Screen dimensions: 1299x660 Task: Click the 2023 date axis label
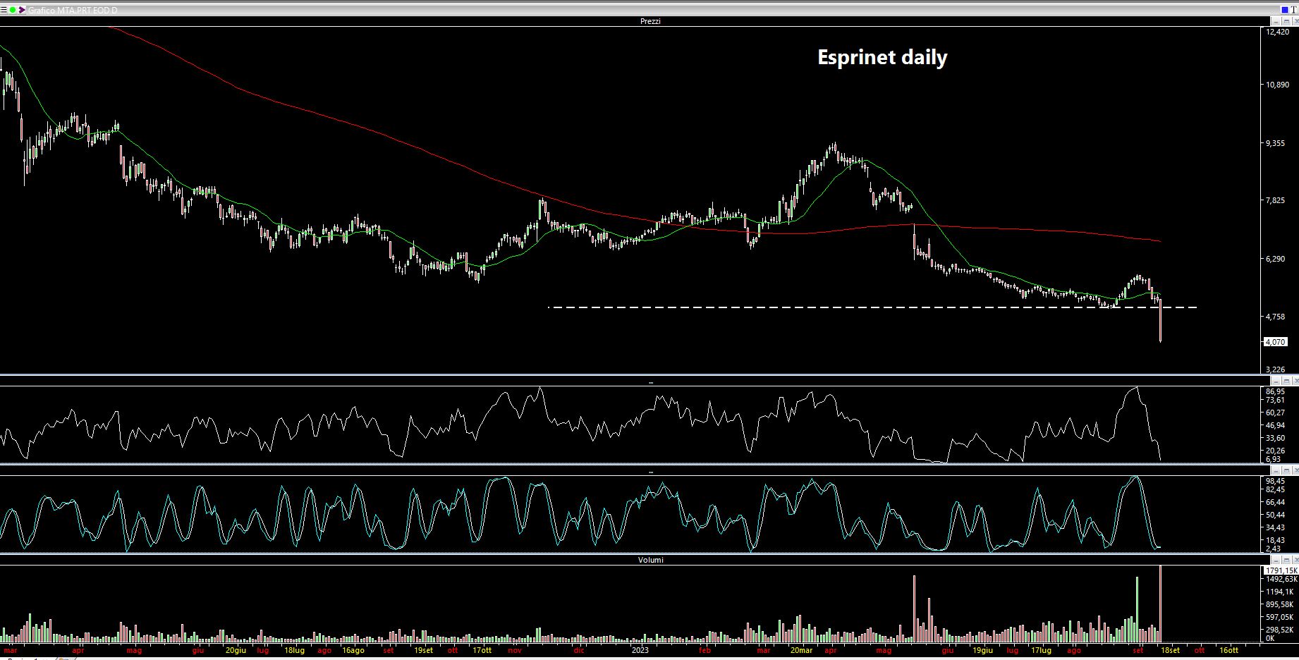pyautogui.click(x=640, y=650)
